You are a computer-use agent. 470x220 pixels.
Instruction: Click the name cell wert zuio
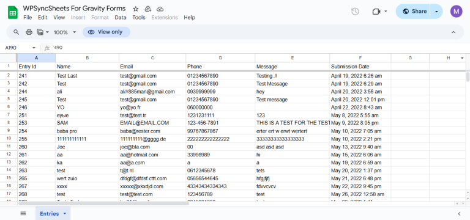[x=88, y=178]
